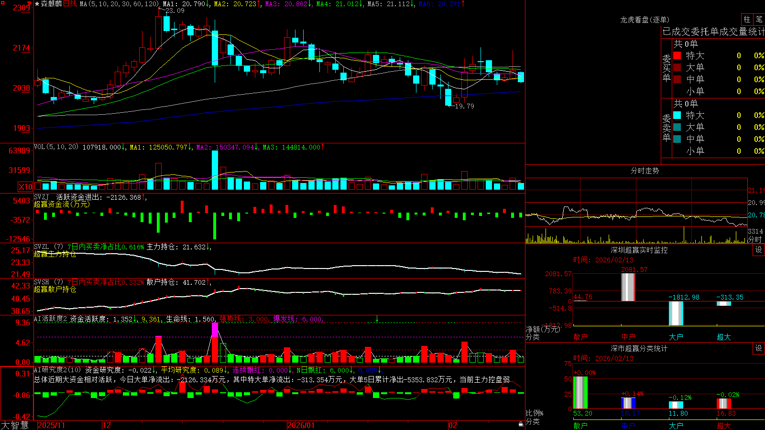Click the 分时走势 panel title
Image resolution: width=765 pixels, height=430 pixels.
point(645,171)
